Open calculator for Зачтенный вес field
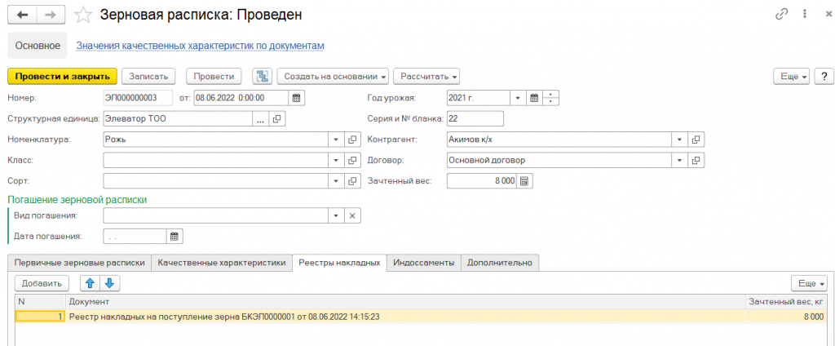This screenshot has width=835, height=346. pos(524,181)
